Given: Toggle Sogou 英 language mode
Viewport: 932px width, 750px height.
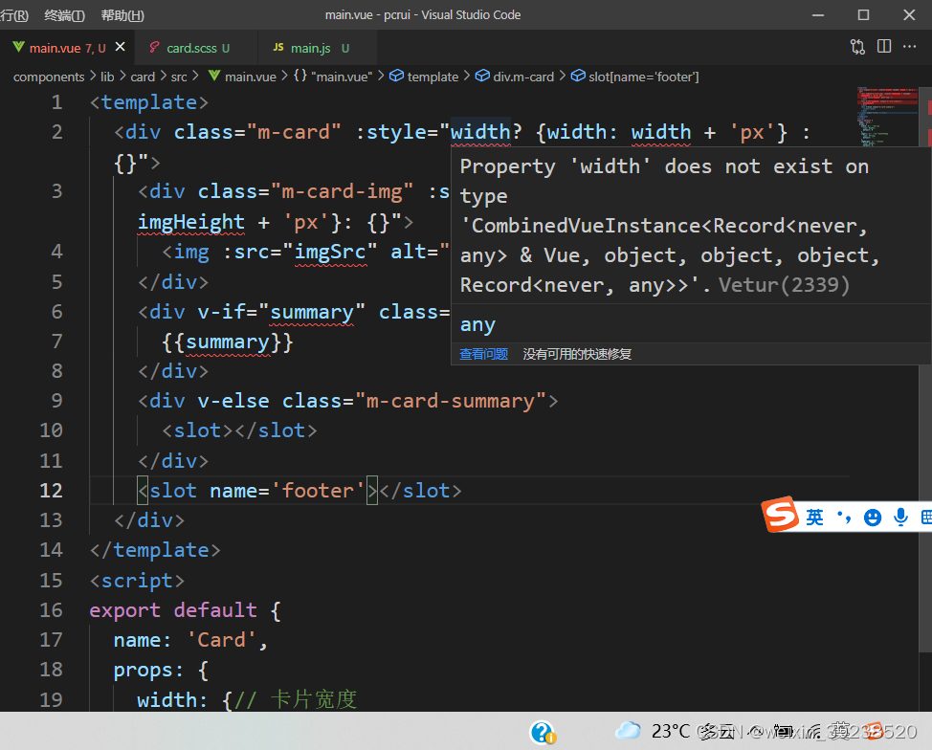Looking at the screenshot, I should (x=815, y=517).
